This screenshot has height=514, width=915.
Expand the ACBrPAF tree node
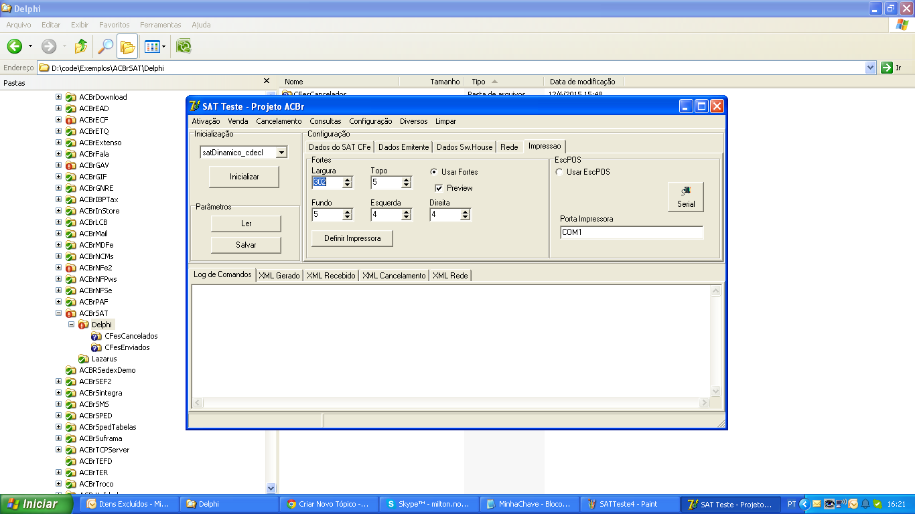(58, 302)
